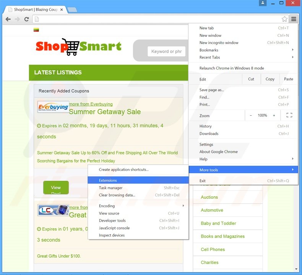Open a new tab using the tab strip button
Viewport: 302px width, 275px height.
pos(72,10)
